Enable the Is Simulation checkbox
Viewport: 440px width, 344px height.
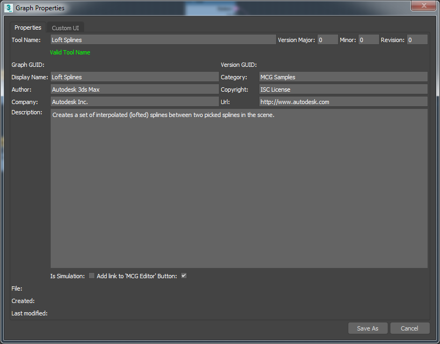[x=91, y=276]
